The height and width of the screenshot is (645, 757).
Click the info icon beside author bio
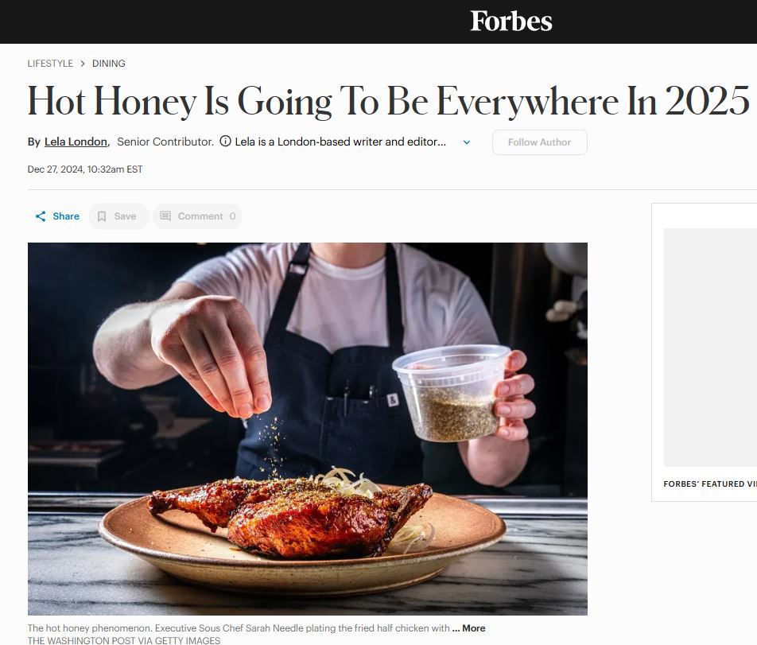(225, 142)
